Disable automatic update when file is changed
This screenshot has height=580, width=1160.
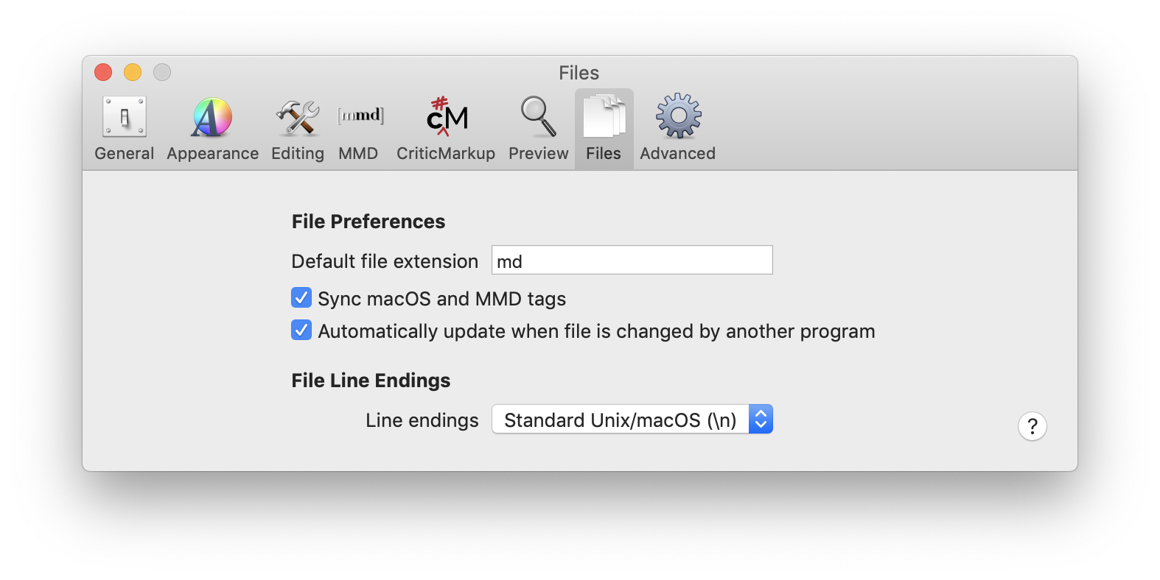point(301,330)
